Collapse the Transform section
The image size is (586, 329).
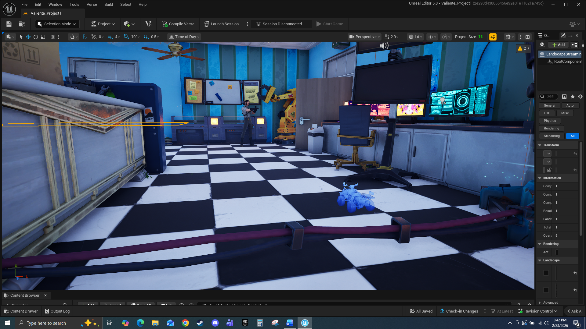[540, 145]
